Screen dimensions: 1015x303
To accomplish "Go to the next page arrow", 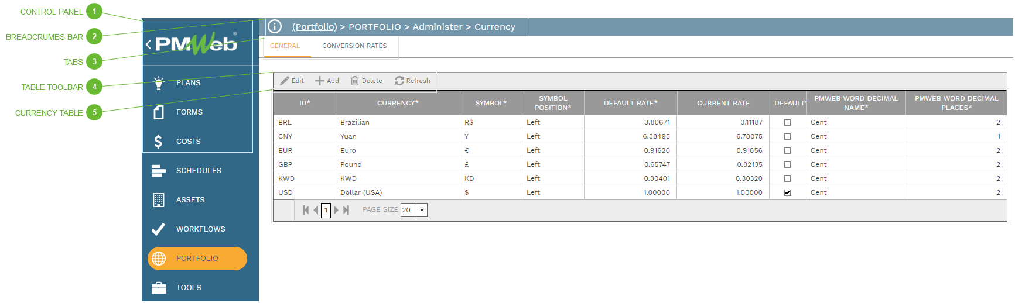I will pyautogui.click(x=336, y=210).
